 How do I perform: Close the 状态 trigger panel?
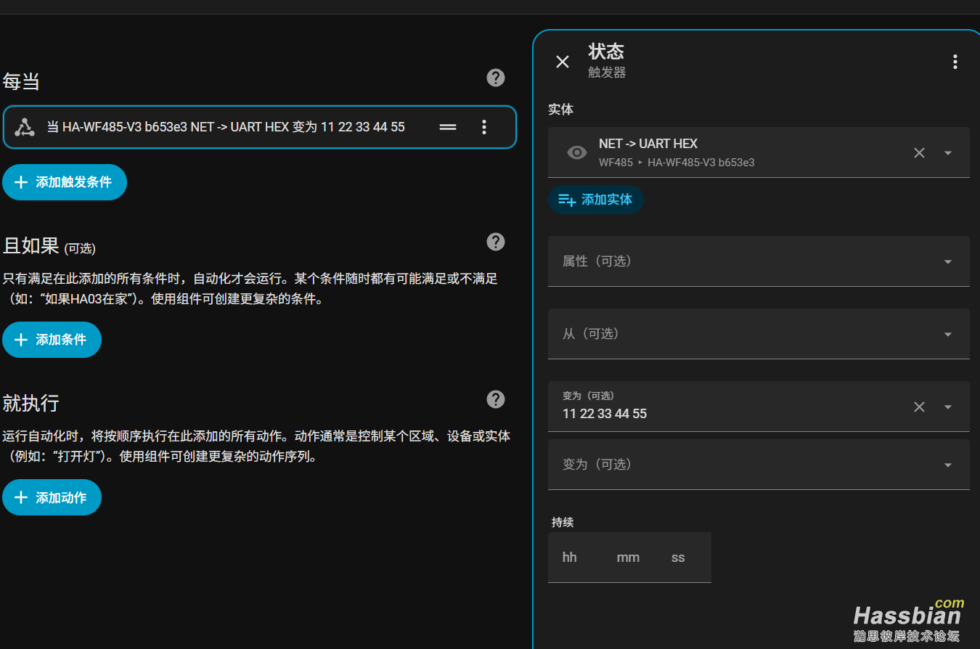563,62
